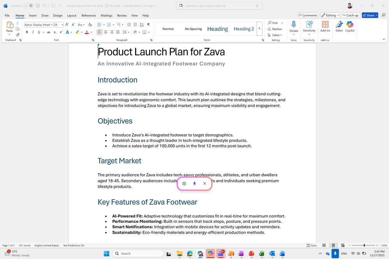Expand bullets list dropdown arrow

coord(104,25)
